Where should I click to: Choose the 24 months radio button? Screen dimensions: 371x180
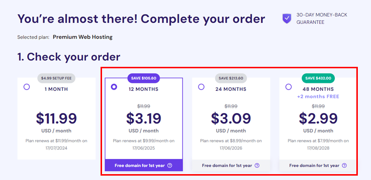[x=201, y=87]
